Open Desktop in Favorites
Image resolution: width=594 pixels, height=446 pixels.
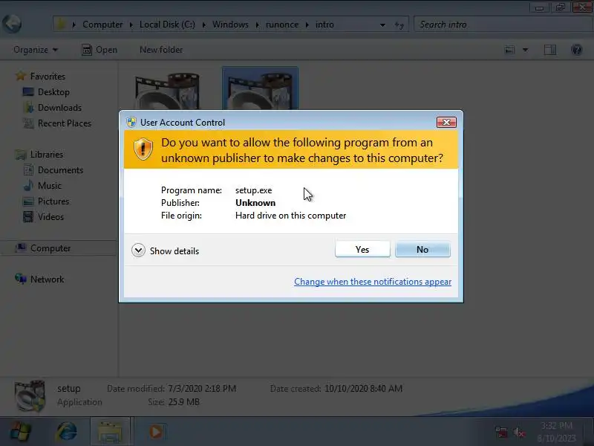pos(53,91)
